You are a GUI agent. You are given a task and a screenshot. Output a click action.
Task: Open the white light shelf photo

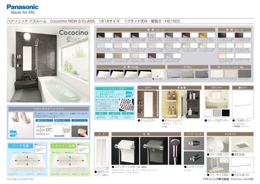(172, 104)
